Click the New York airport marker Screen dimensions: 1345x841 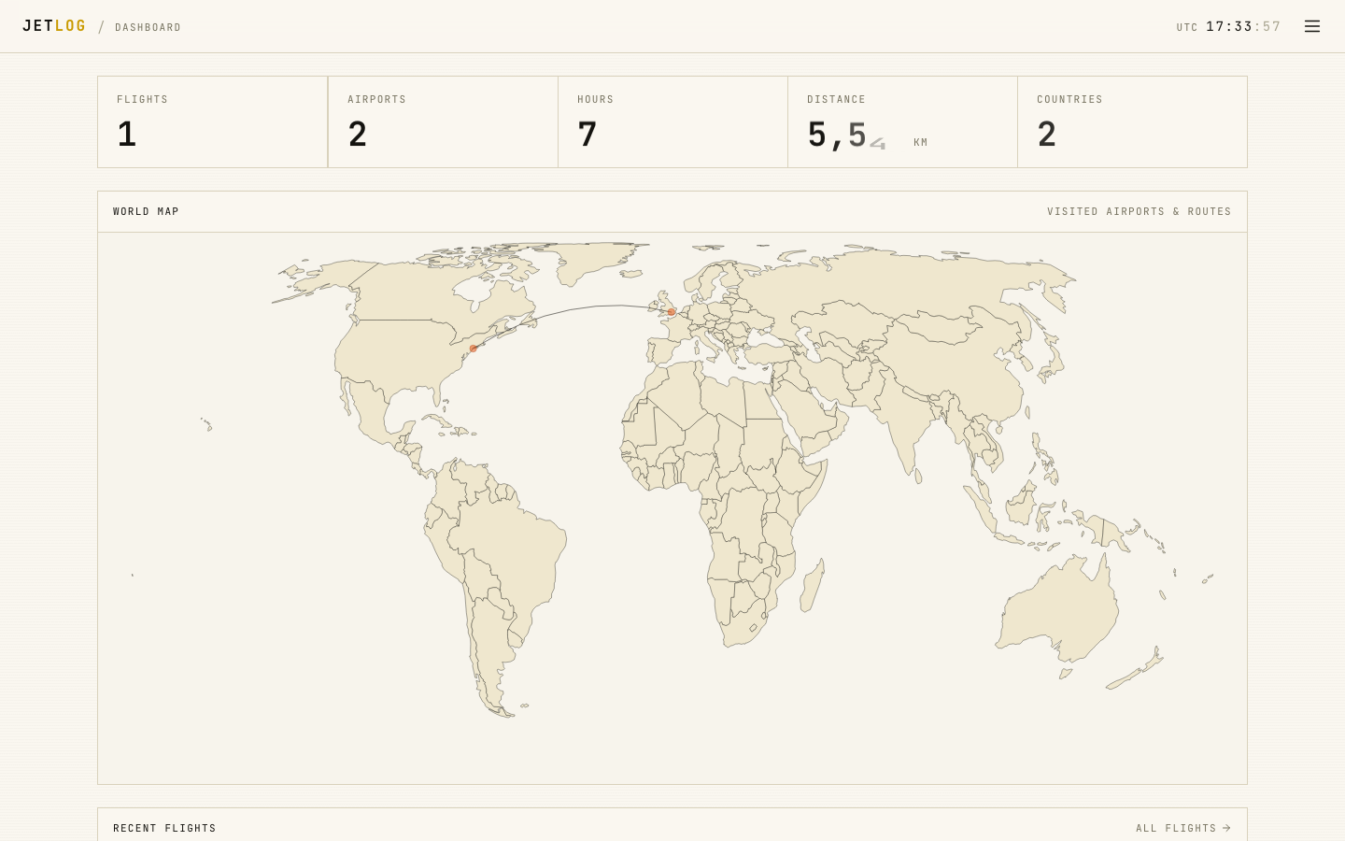coord(474,348)
